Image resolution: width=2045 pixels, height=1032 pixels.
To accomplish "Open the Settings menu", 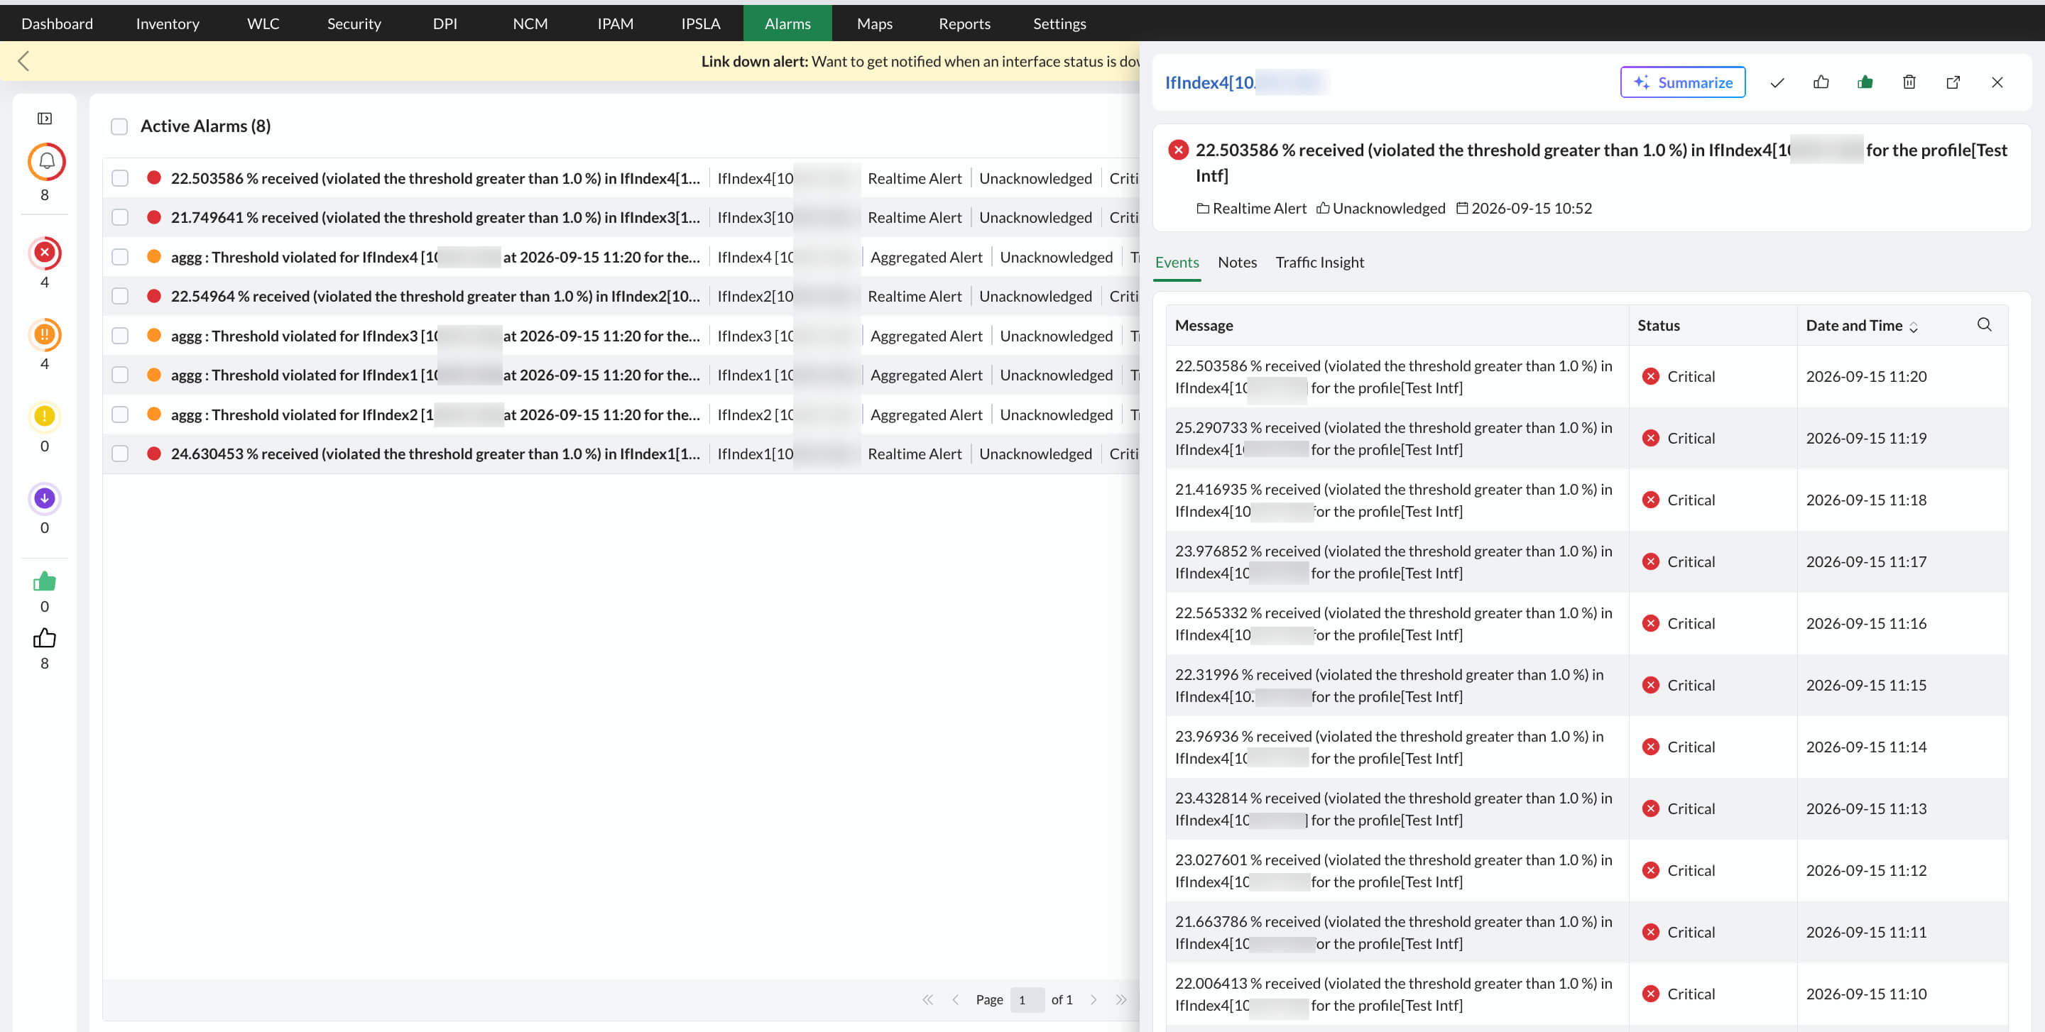I will (x=1059, y=23).
